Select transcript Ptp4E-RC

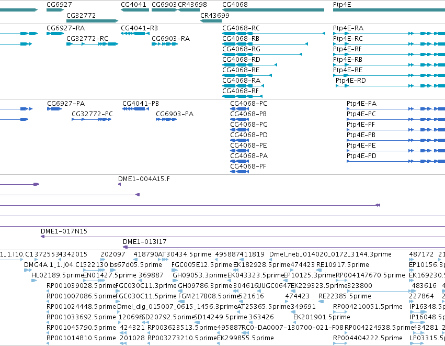pyautogui.click(x=389, y=44)
